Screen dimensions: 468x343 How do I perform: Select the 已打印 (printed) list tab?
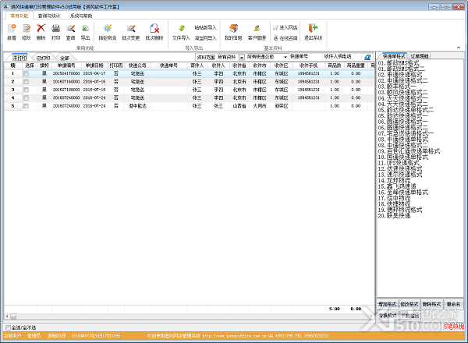44,58
